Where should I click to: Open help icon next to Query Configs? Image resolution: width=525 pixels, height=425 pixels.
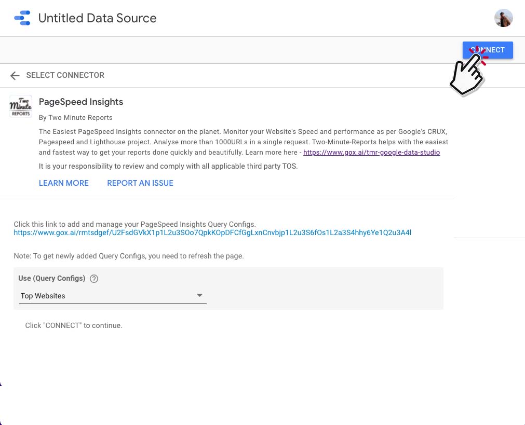94,279
